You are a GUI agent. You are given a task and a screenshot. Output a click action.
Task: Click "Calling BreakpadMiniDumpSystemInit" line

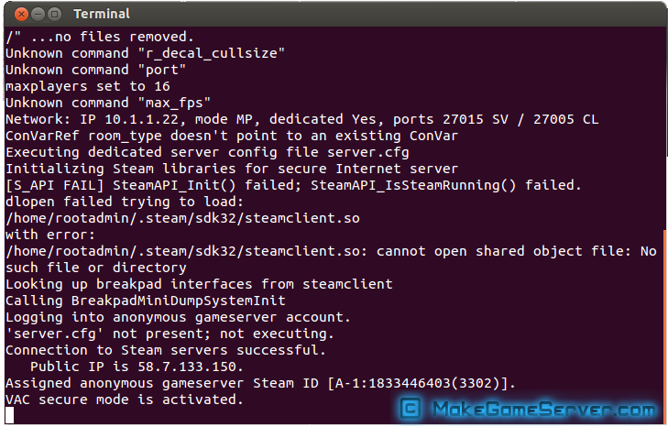[x=146, y=301]
